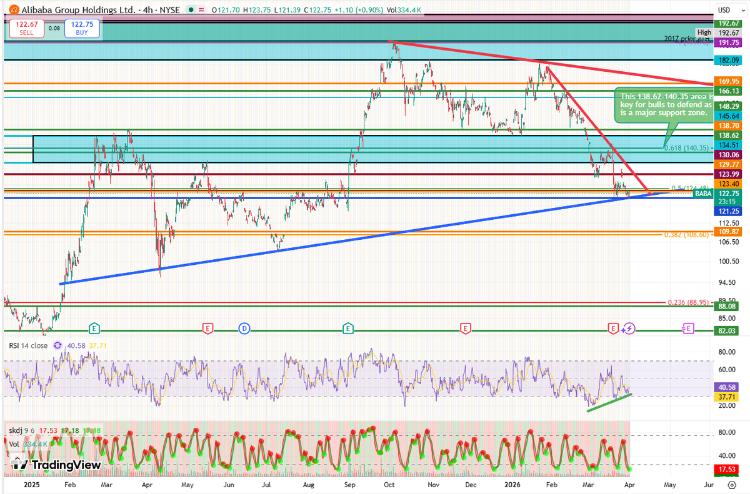Open the green earnings E marker near September
This screenshot has width=750, height=494.
(x=347, y=328)
